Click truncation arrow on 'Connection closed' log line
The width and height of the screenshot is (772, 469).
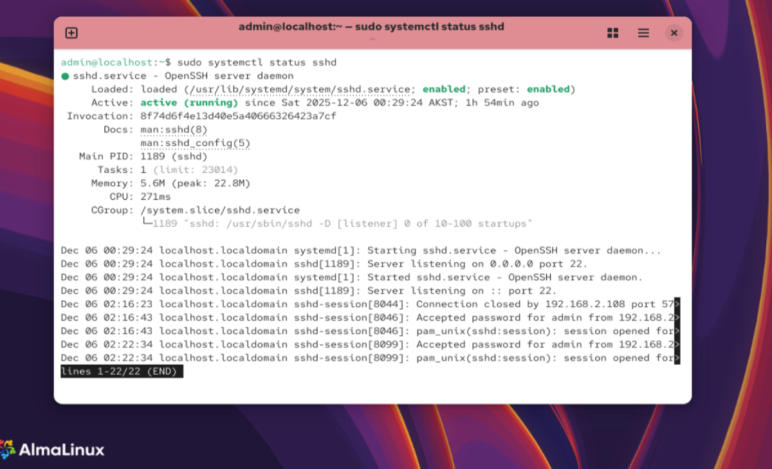[677, 304]
